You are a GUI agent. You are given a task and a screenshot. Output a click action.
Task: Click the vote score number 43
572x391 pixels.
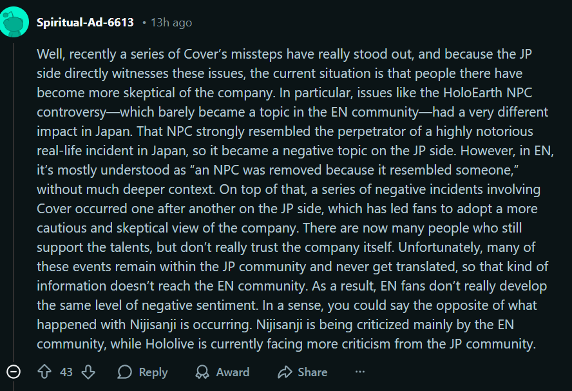66,372
